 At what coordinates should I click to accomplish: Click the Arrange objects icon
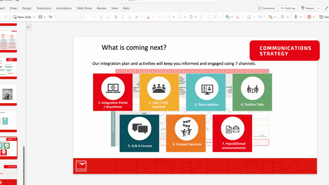pos(271,17)
